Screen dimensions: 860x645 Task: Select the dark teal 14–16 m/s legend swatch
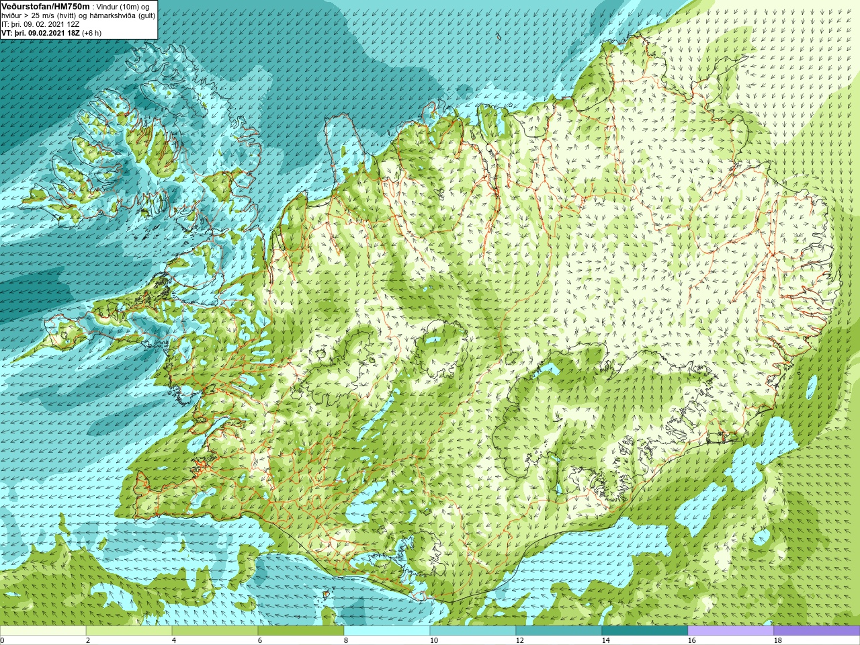645,631
